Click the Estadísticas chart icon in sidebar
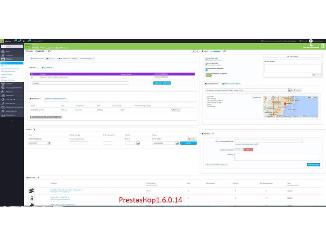 pyautogui.click(x=3, y=115)
